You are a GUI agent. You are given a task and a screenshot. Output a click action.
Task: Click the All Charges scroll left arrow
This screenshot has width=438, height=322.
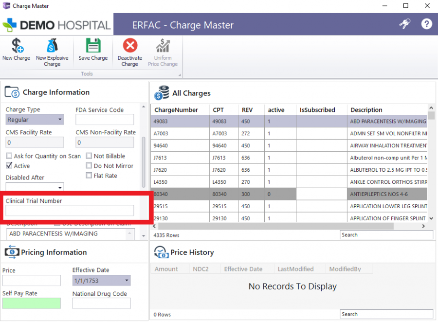pyautogui.click(x=154, y=226)
